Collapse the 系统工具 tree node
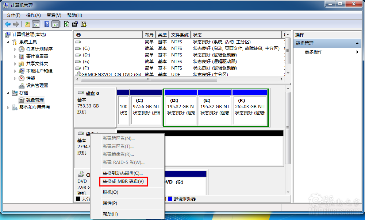This screenshot has width=365, height=220. tap(8, 42)
